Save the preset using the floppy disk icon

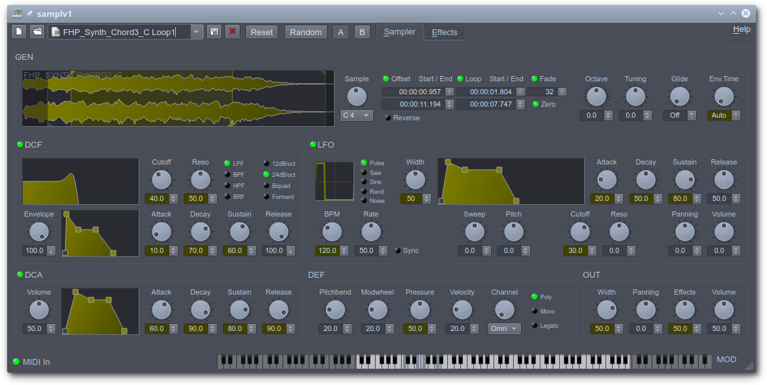tap(214, 32)
